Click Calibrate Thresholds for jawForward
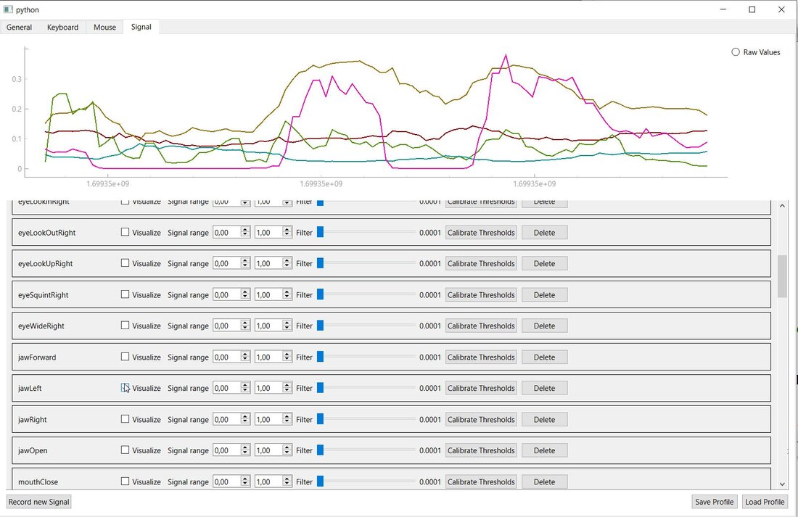This screenshot has width=798, height=517. tap(481, 357)
